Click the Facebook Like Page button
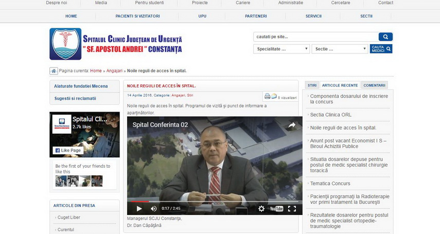Screen dimensions: 440x234 tap(68, 150)
